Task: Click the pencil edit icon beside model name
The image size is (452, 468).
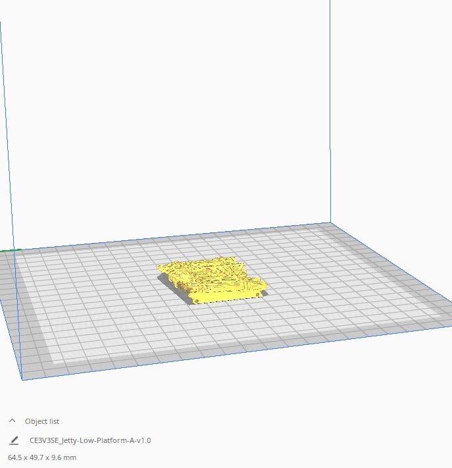Action: 14,440
